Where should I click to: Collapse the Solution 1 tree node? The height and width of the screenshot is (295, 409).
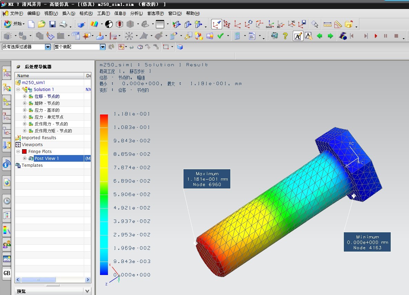point(18,89)
